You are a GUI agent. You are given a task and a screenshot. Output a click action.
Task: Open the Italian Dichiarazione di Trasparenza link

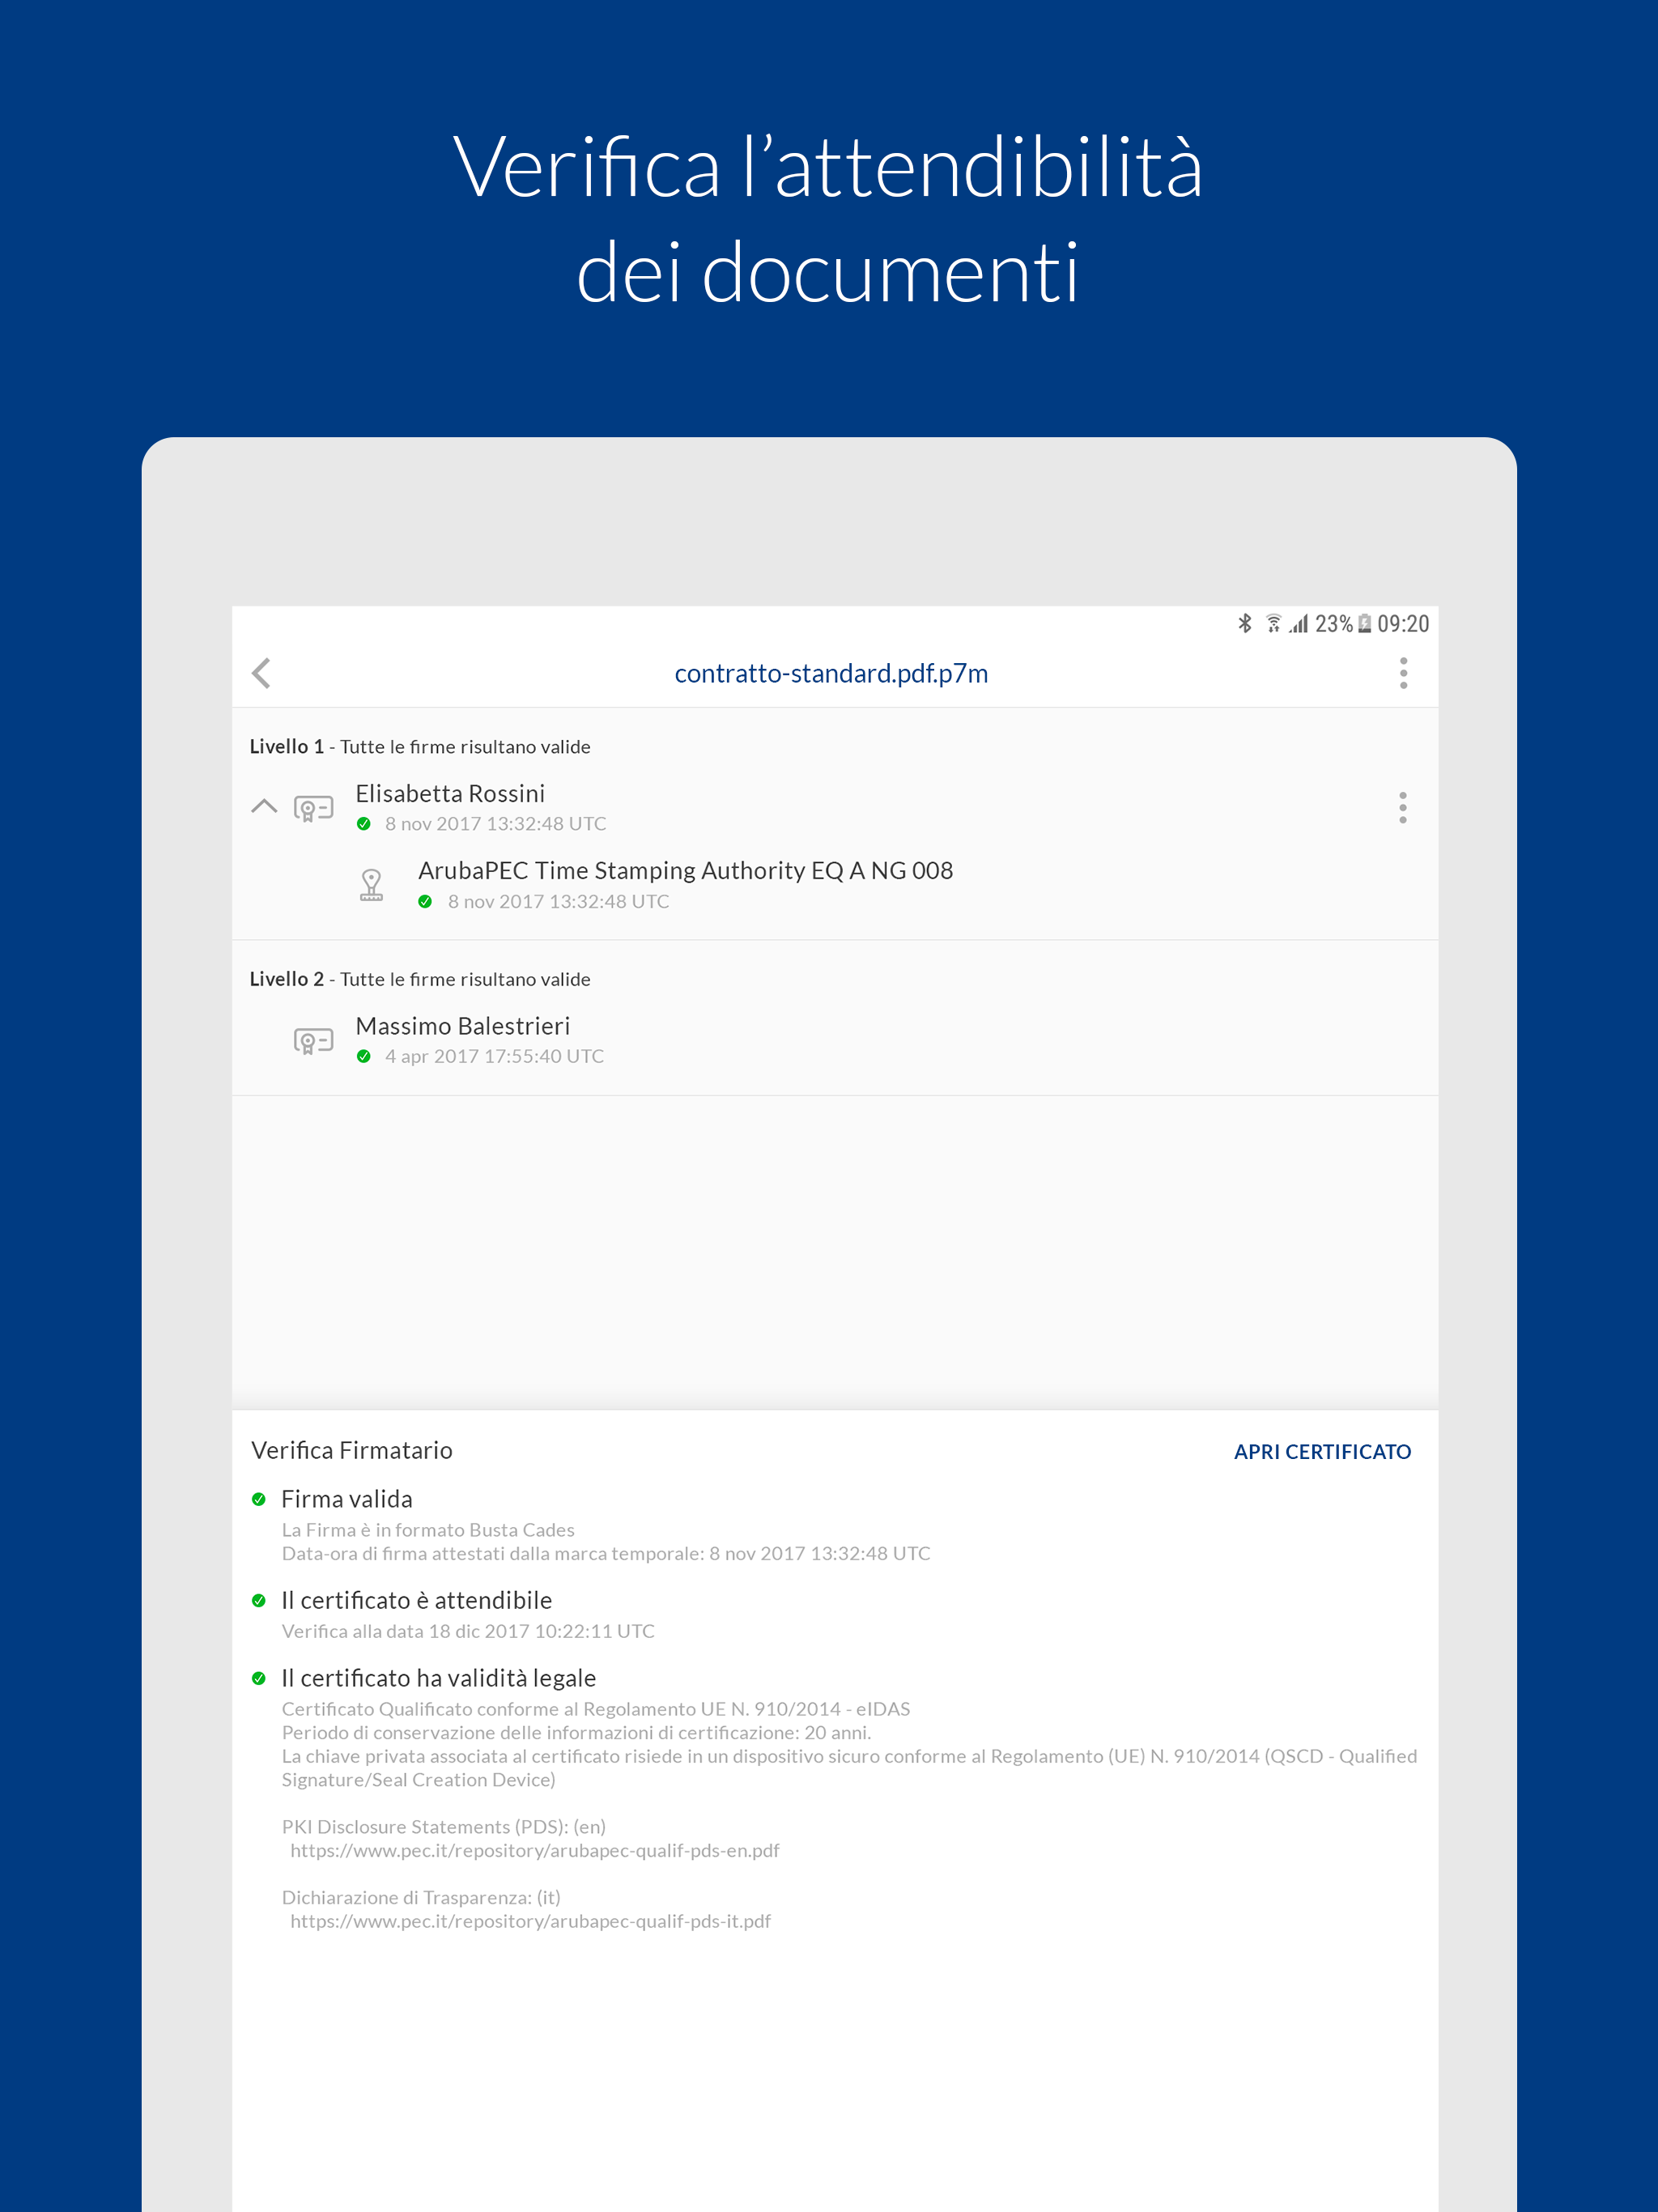(x=530, y=1921)
